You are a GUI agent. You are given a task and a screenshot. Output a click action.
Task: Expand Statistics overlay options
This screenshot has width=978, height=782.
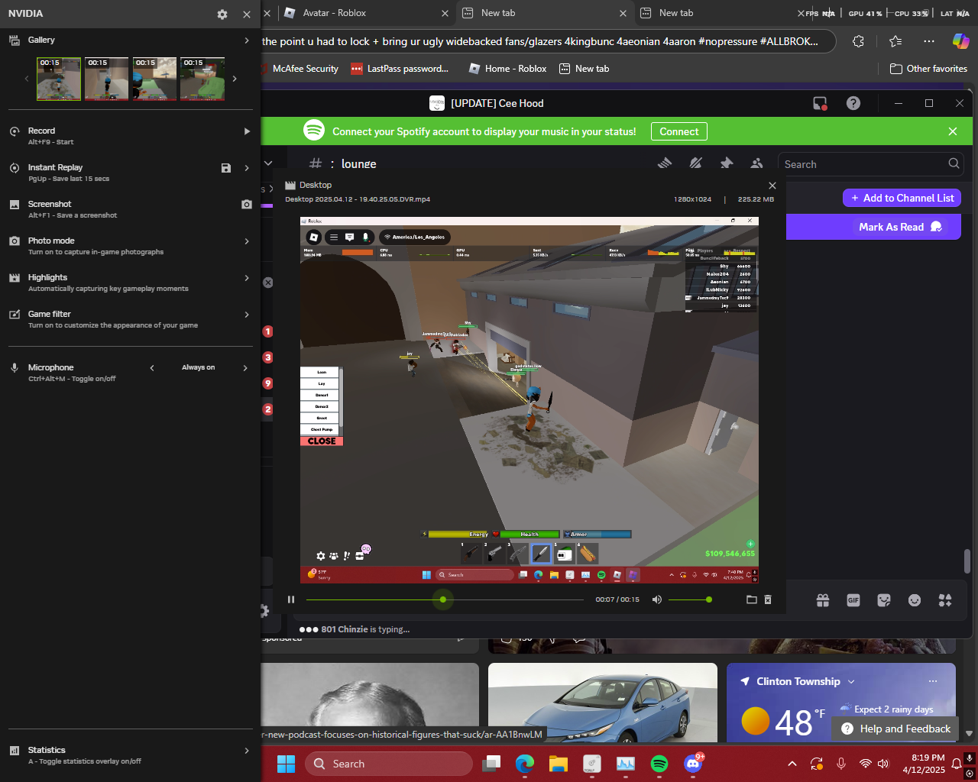coord(247,751)
